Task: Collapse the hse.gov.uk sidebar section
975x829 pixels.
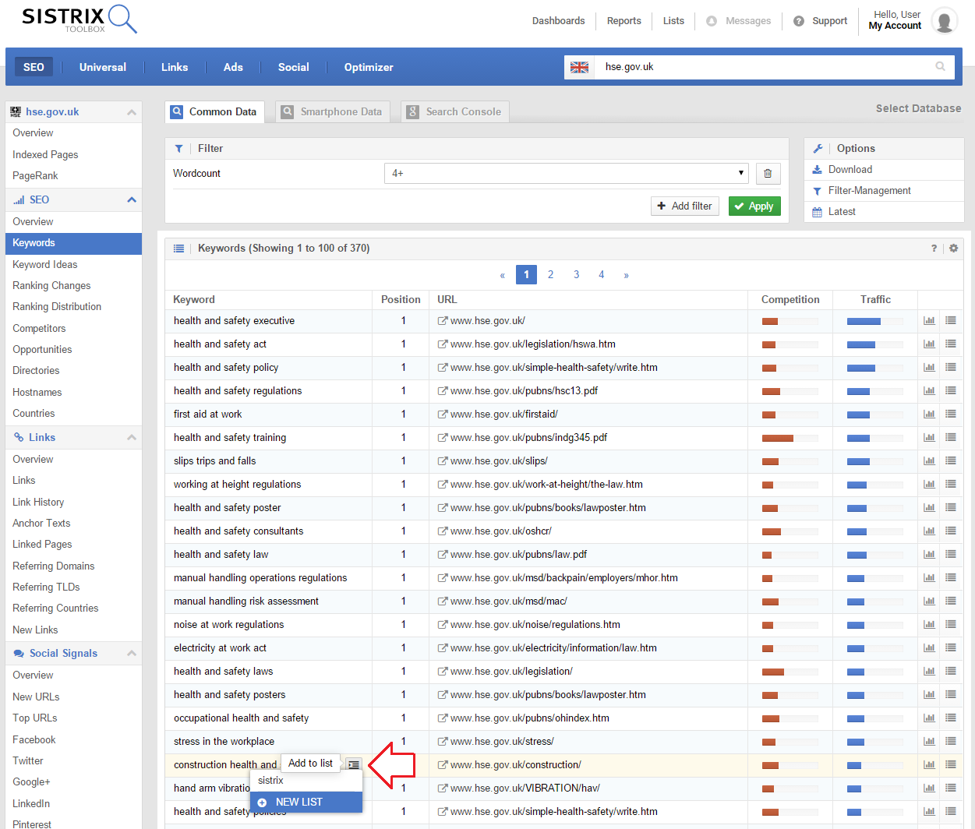Action: tap(132, 112)
